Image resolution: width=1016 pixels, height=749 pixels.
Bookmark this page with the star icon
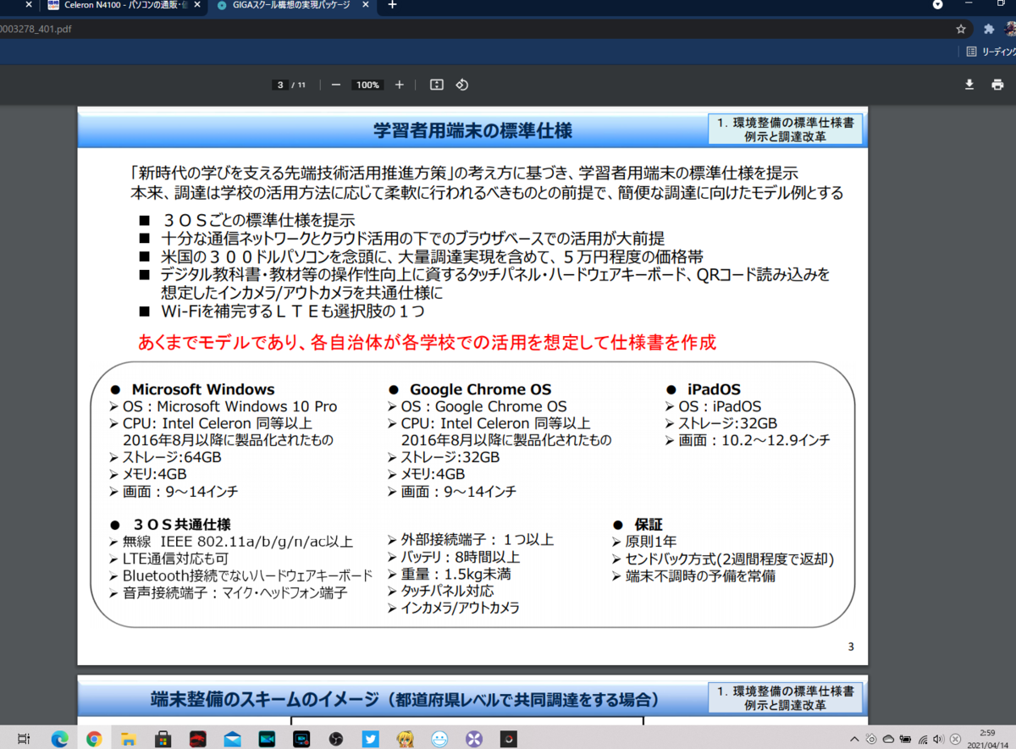[x=961, y=28]
